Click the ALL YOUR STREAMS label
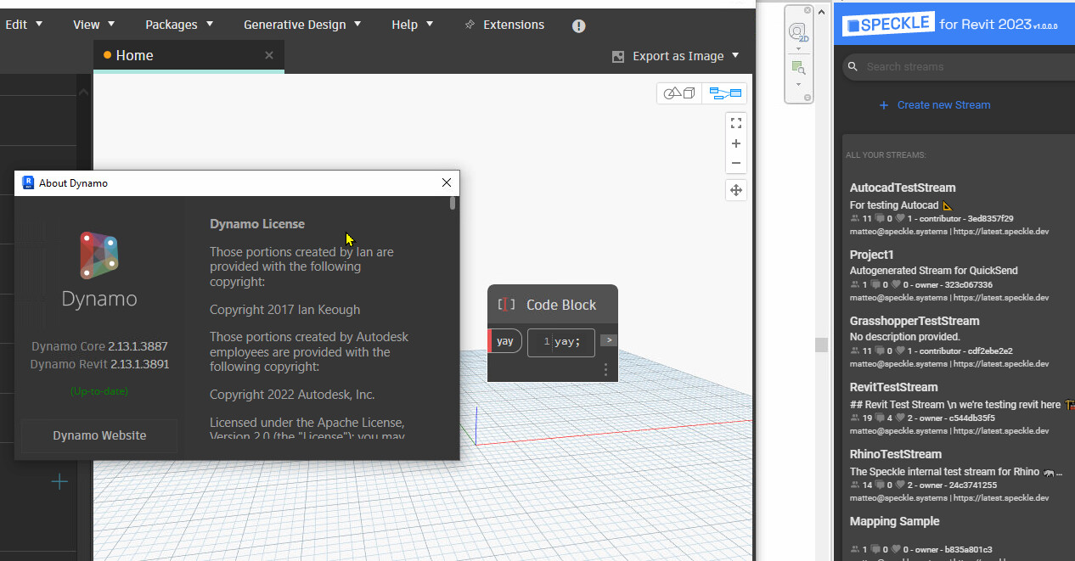This screenshot has width=1075, height=561. [886, 155]
